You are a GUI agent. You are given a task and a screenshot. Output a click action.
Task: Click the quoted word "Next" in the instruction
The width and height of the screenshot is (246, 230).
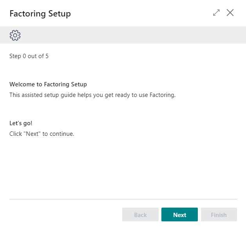click(32, 134)
